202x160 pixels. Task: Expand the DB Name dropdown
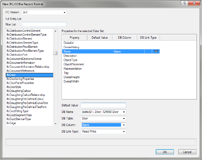click(x=124, y=112)
